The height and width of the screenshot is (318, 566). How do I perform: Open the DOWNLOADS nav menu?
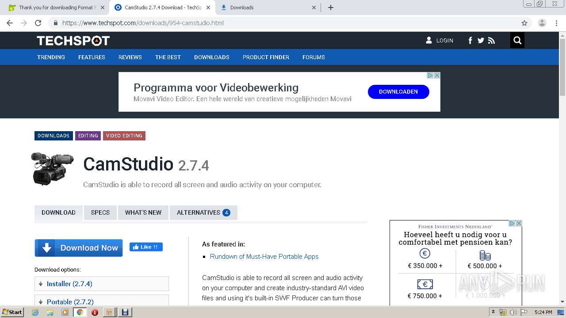tap(212, 57)
